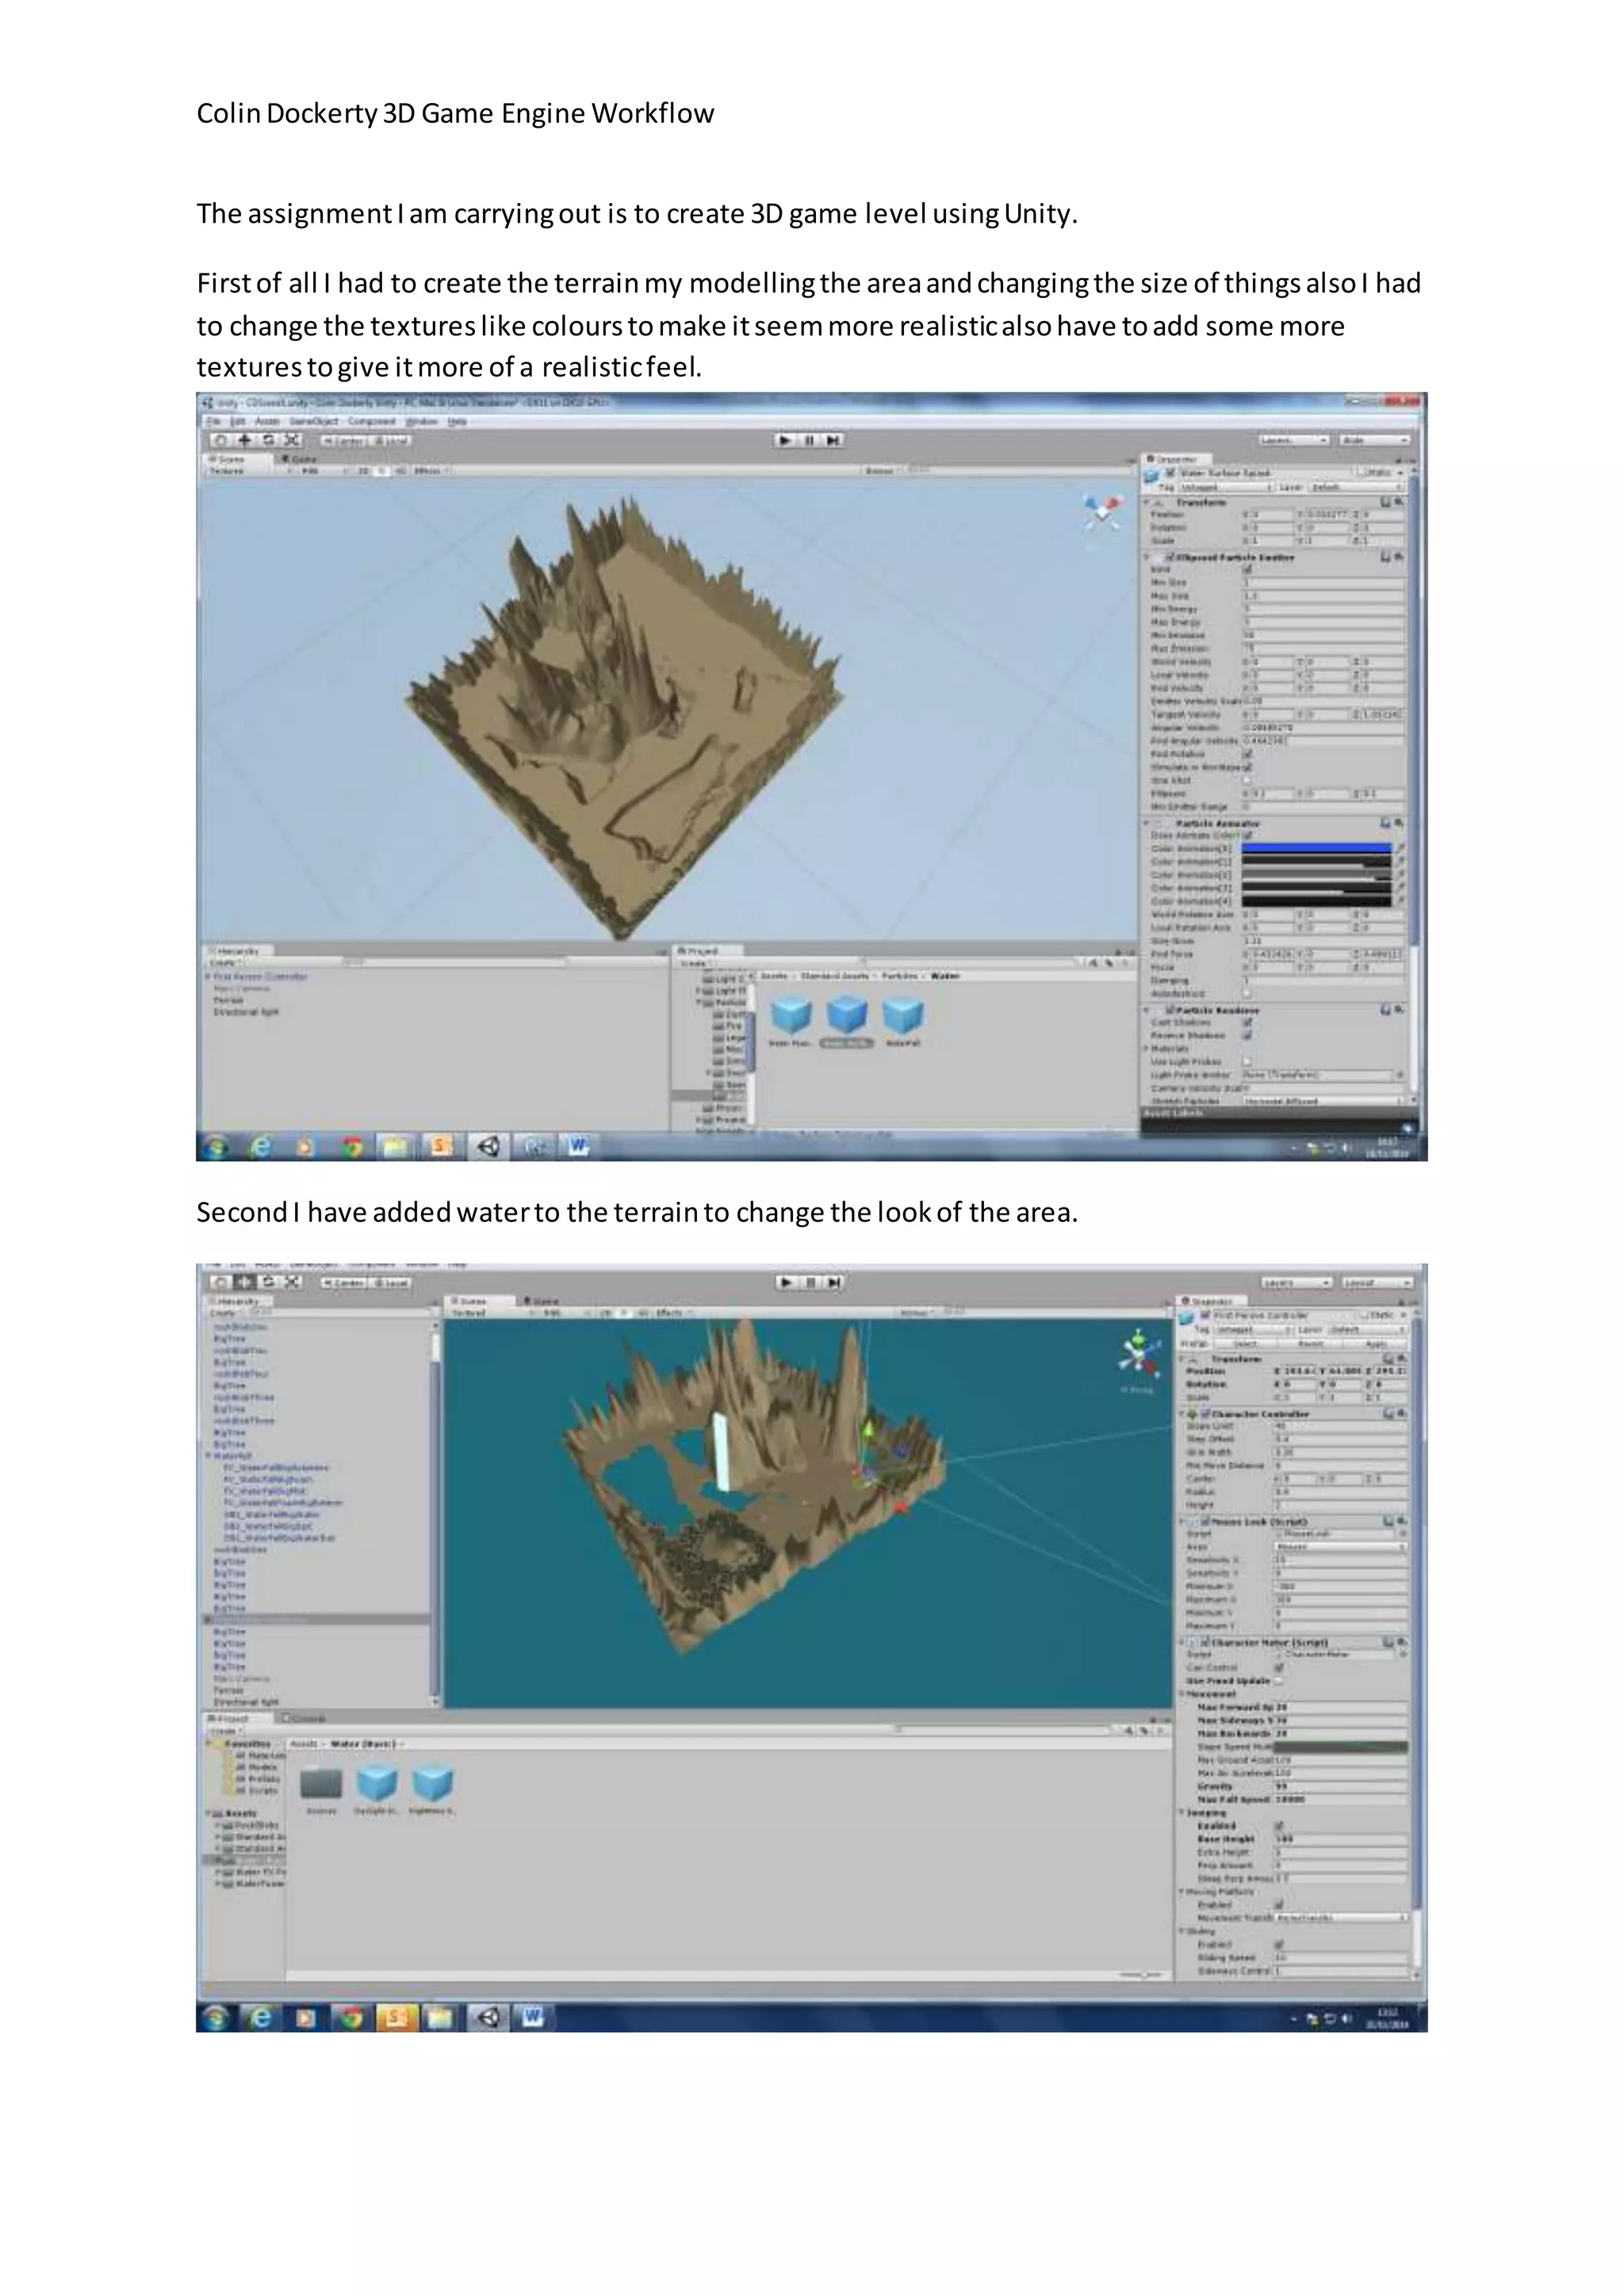1624x2296 pixels.
Task: Switch to Console tab in second screenshot
Action: pyautogui.click(x=304, y=1719)
